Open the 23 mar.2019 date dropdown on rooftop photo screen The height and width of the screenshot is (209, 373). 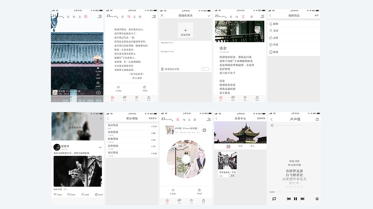(58, 16)
